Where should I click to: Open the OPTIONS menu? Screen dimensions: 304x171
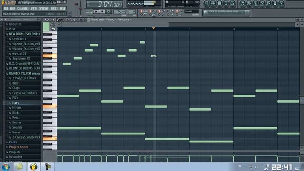tap(44, 9)
